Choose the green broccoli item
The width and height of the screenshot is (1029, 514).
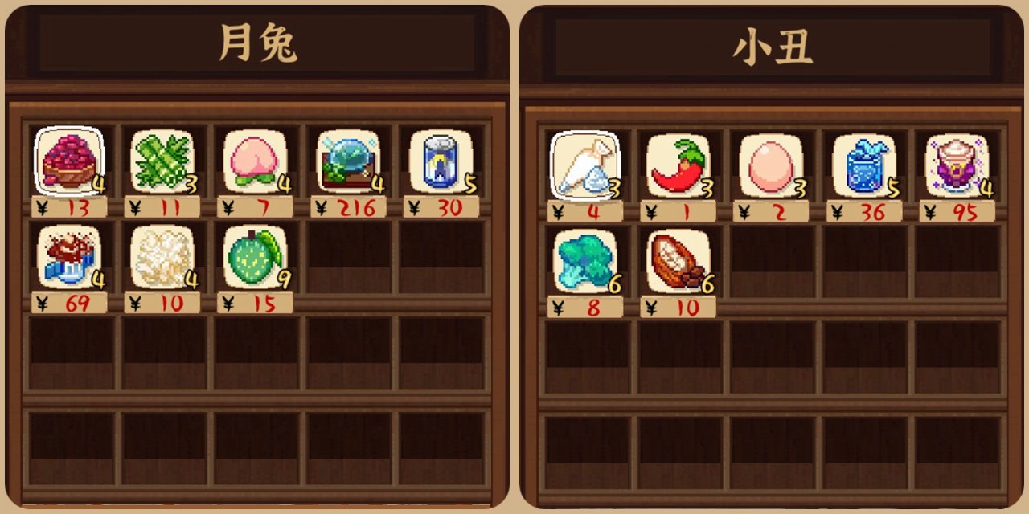pyautogui.click(x=585, y=262)
